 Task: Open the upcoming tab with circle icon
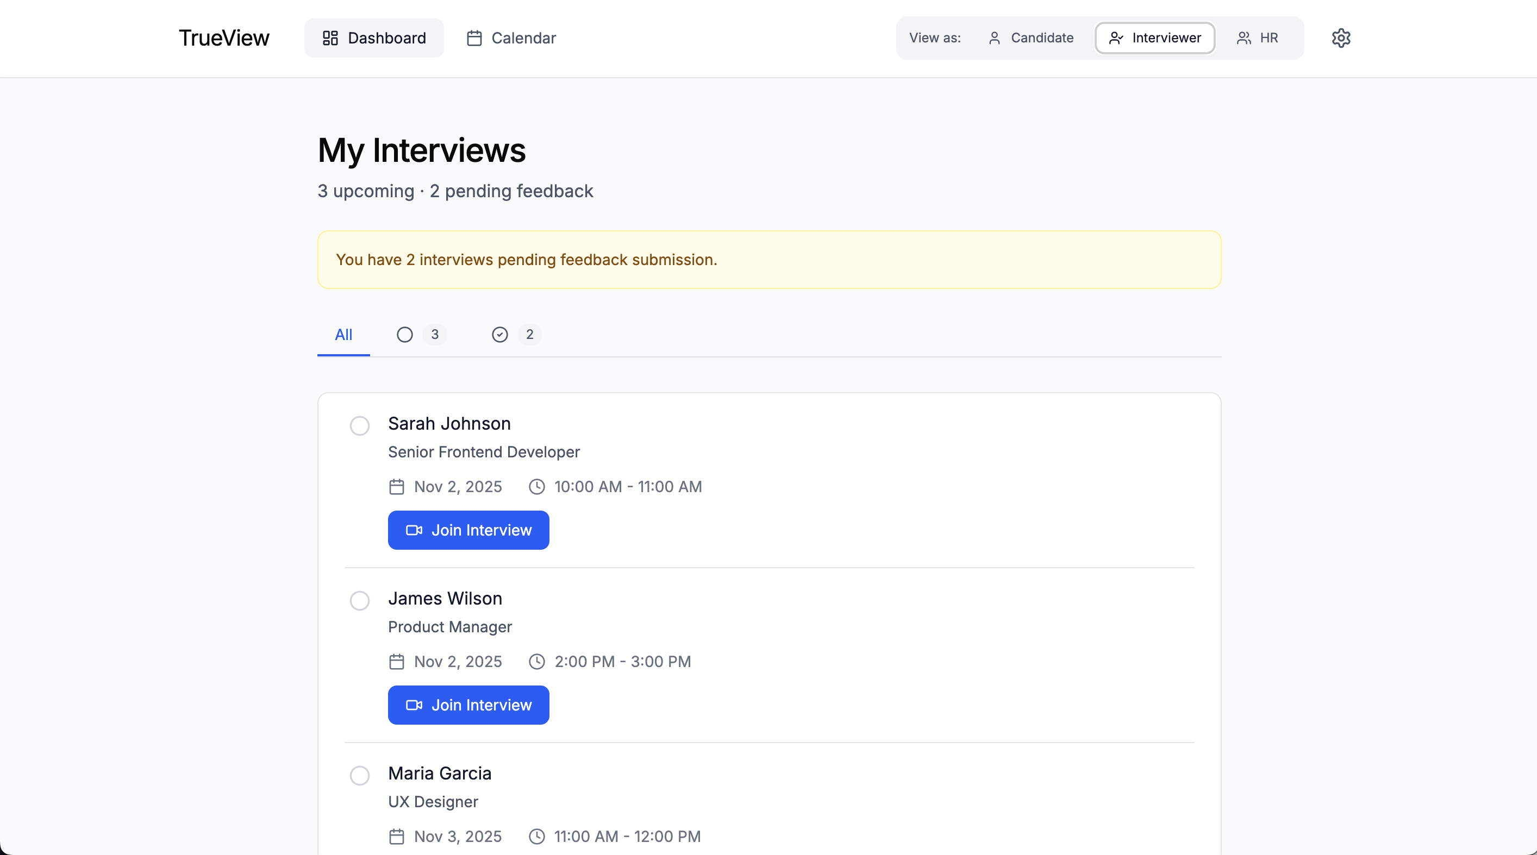pyautogui.click(x=421, y=335)
